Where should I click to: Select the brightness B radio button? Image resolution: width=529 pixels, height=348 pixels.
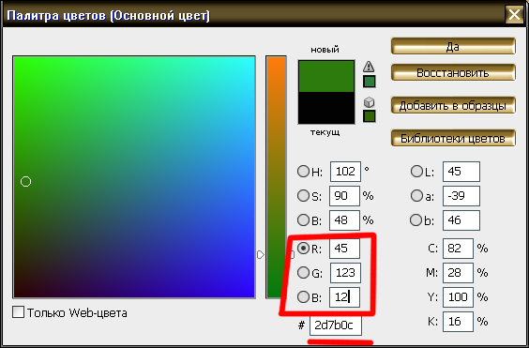(303, 219)
